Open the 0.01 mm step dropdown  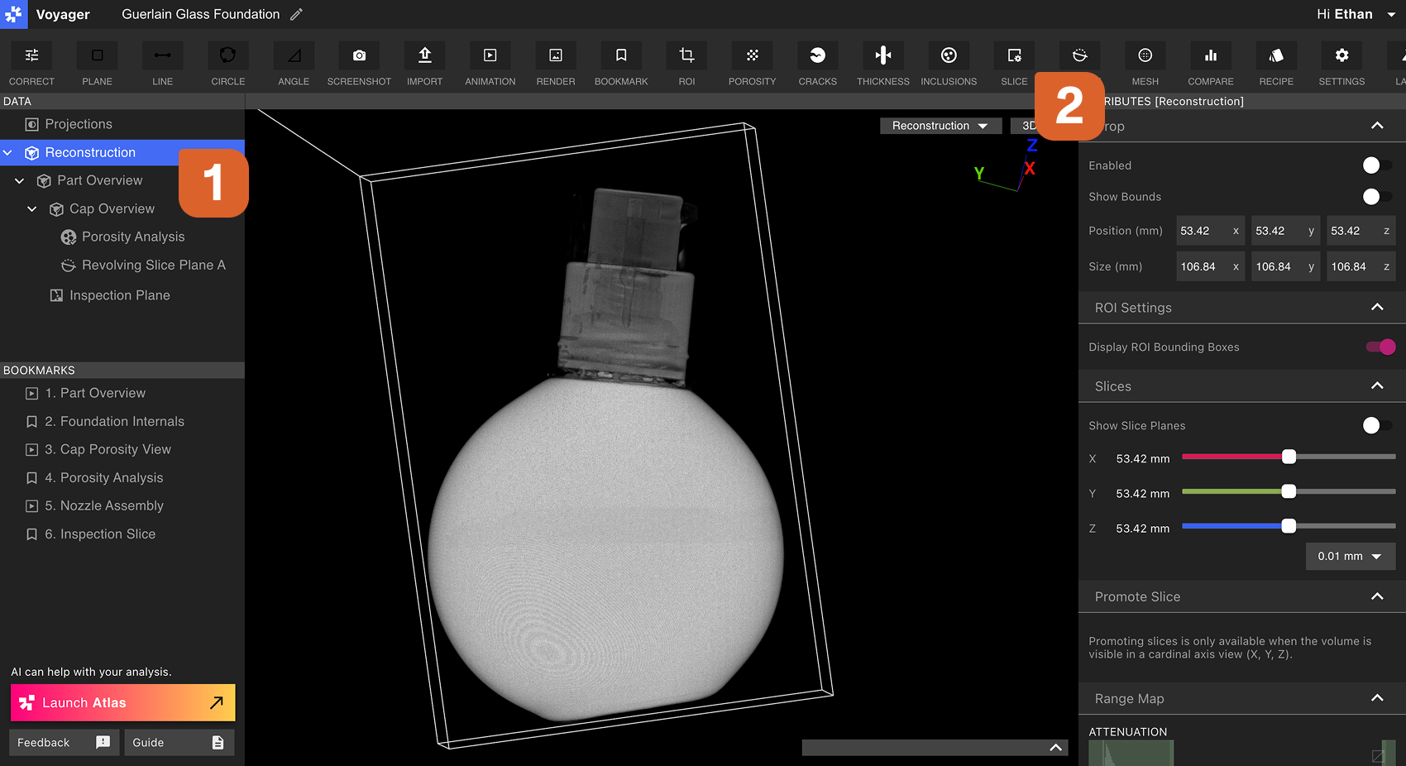1350,556
